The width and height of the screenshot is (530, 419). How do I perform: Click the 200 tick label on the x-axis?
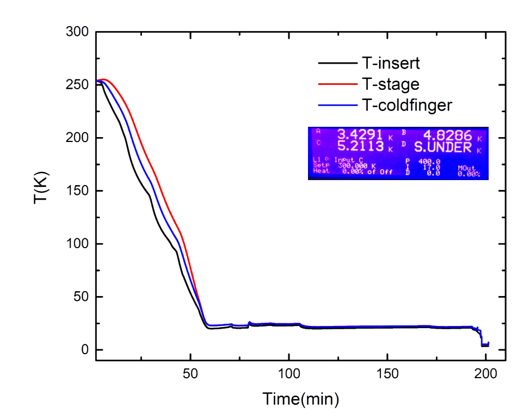[485, 374]
